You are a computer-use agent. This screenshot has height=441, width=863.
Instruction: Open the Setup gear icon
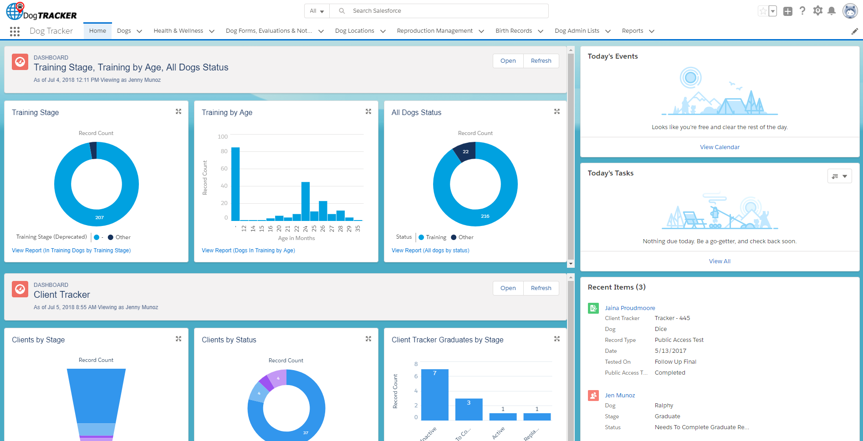(x=818, y=11)
